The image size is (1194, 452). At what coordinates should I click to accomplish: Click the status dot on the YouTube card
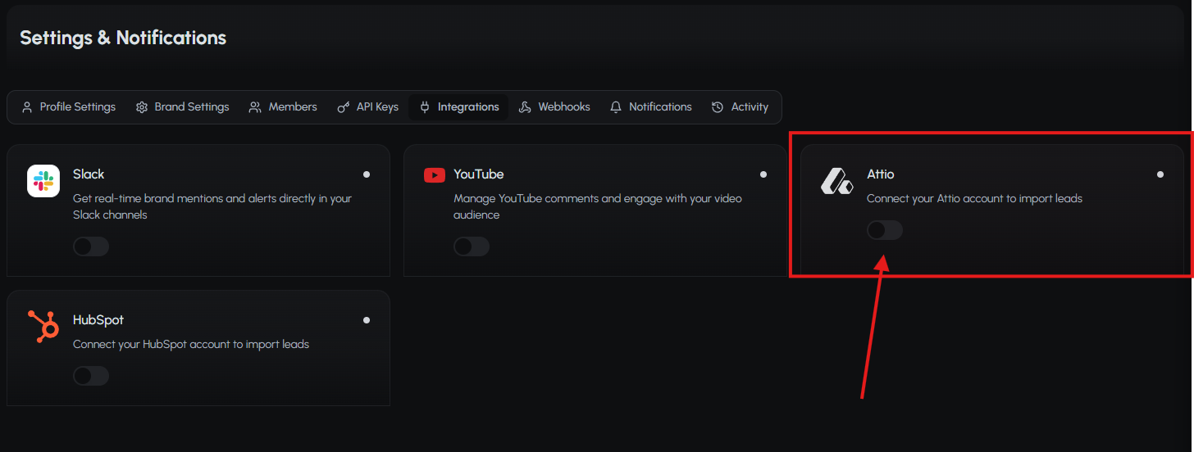763,174
